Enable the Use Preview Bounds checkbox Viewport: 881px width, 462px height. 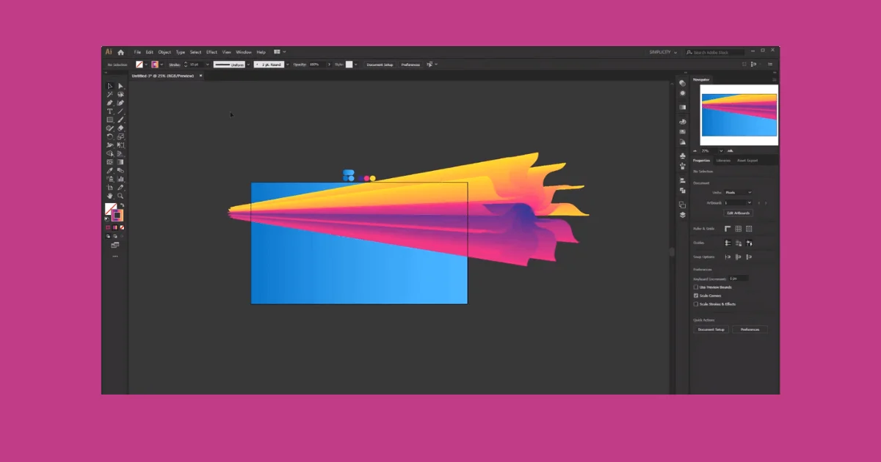[x=695, y=287]
